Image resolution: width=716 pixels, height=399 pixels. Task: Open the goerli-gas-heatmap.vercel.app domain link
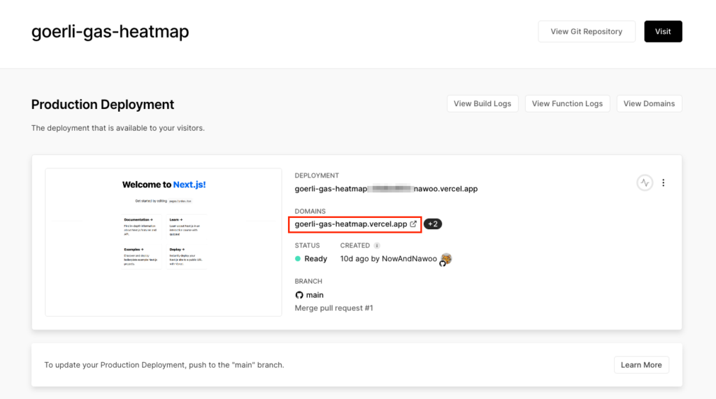(x=351, y=224)
